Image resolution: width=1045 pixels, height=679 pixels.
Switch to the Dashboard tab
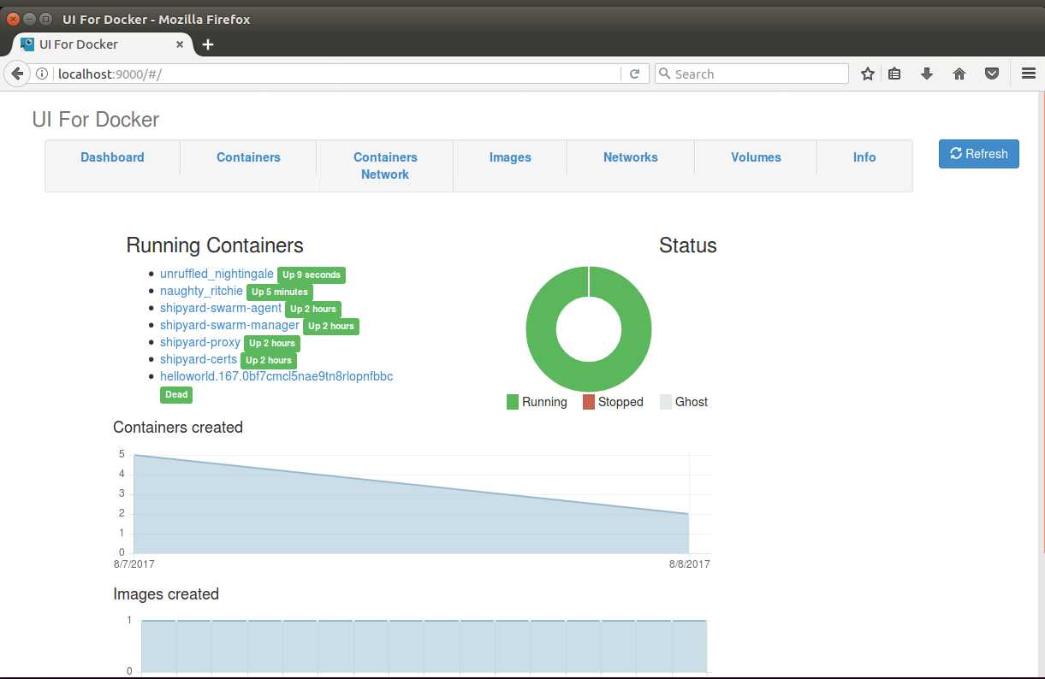point(112,157)
